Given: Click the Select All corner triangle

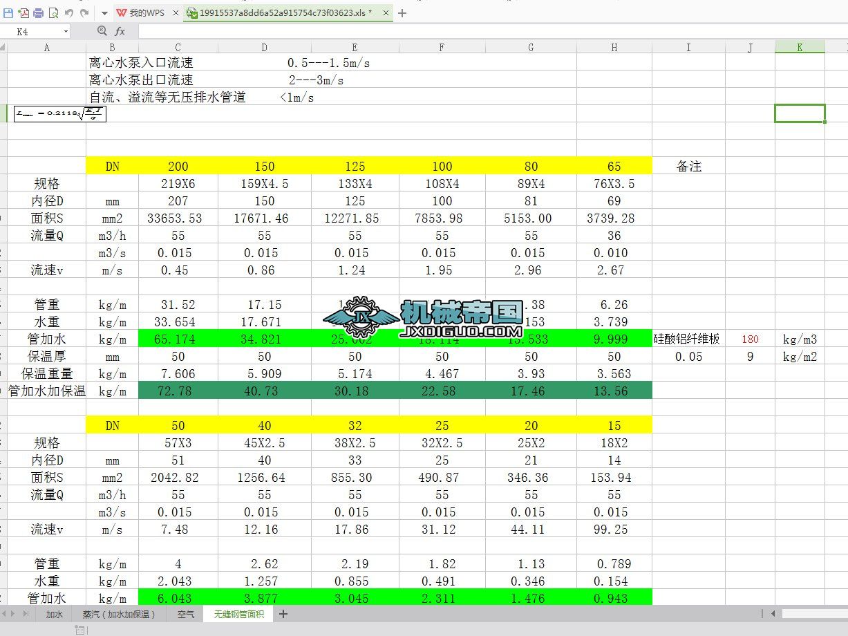Looking at the screenshot, I should [x=3, y=47].
